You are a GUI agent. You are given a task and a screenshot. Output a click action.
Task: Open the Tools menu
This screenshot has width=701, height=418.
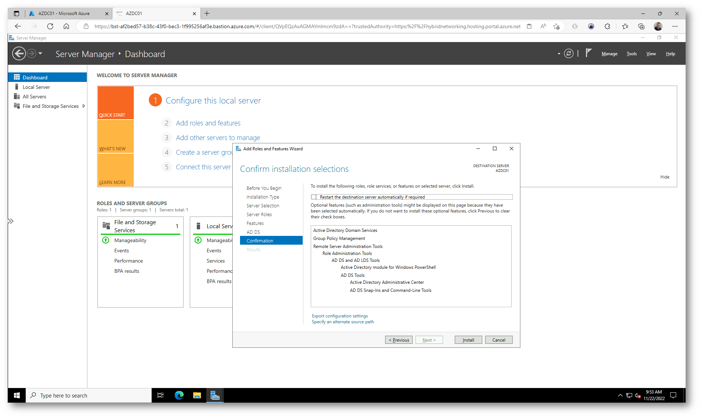click(x=631, y=54)
